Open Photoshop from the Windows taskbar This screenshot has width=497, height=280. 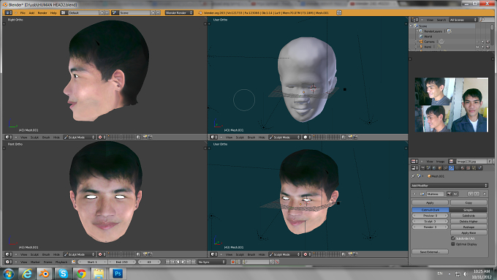pos(118,273)
